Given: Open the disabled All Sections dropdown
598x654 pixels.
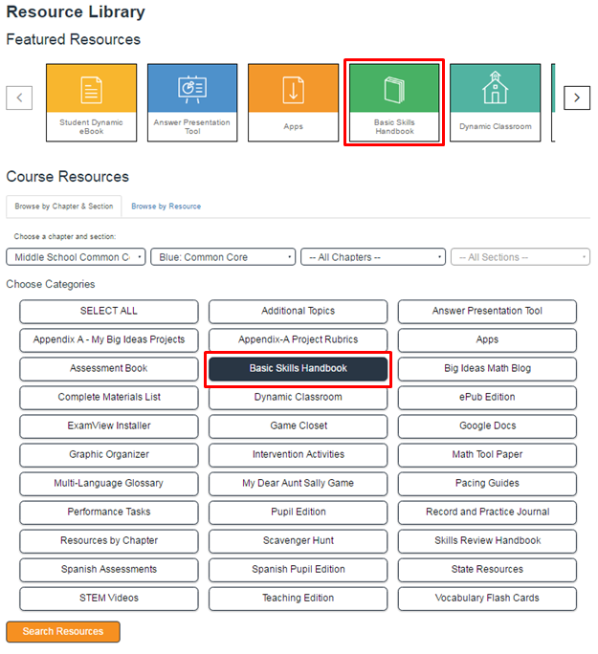Looking at the screenshot, I should pos(520,257).
